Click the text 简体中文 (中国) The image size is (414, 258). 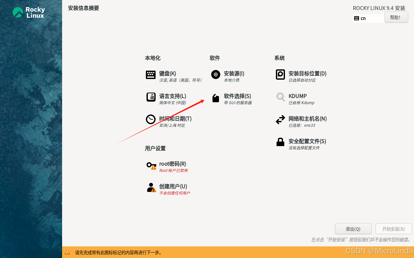173,103
